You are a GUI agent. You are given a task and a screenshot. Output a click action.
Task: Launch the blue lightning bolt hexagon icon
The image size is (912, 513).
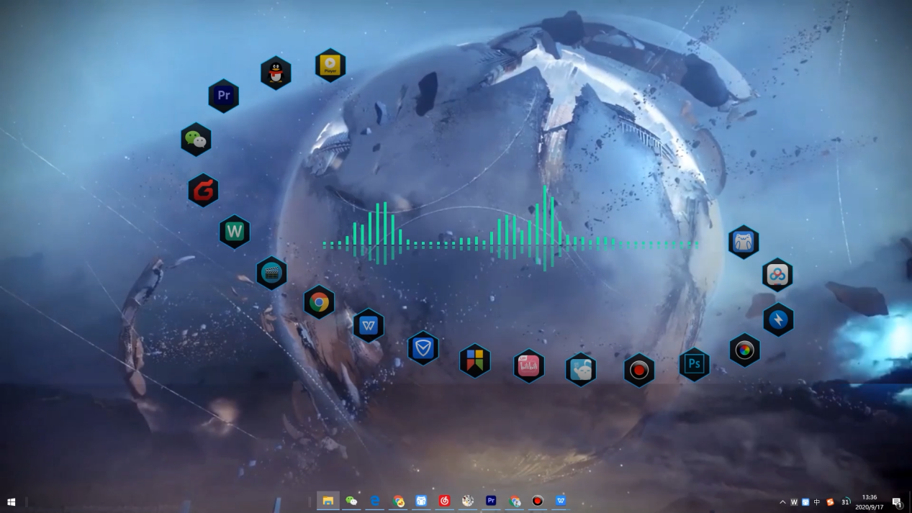point(778,320)
